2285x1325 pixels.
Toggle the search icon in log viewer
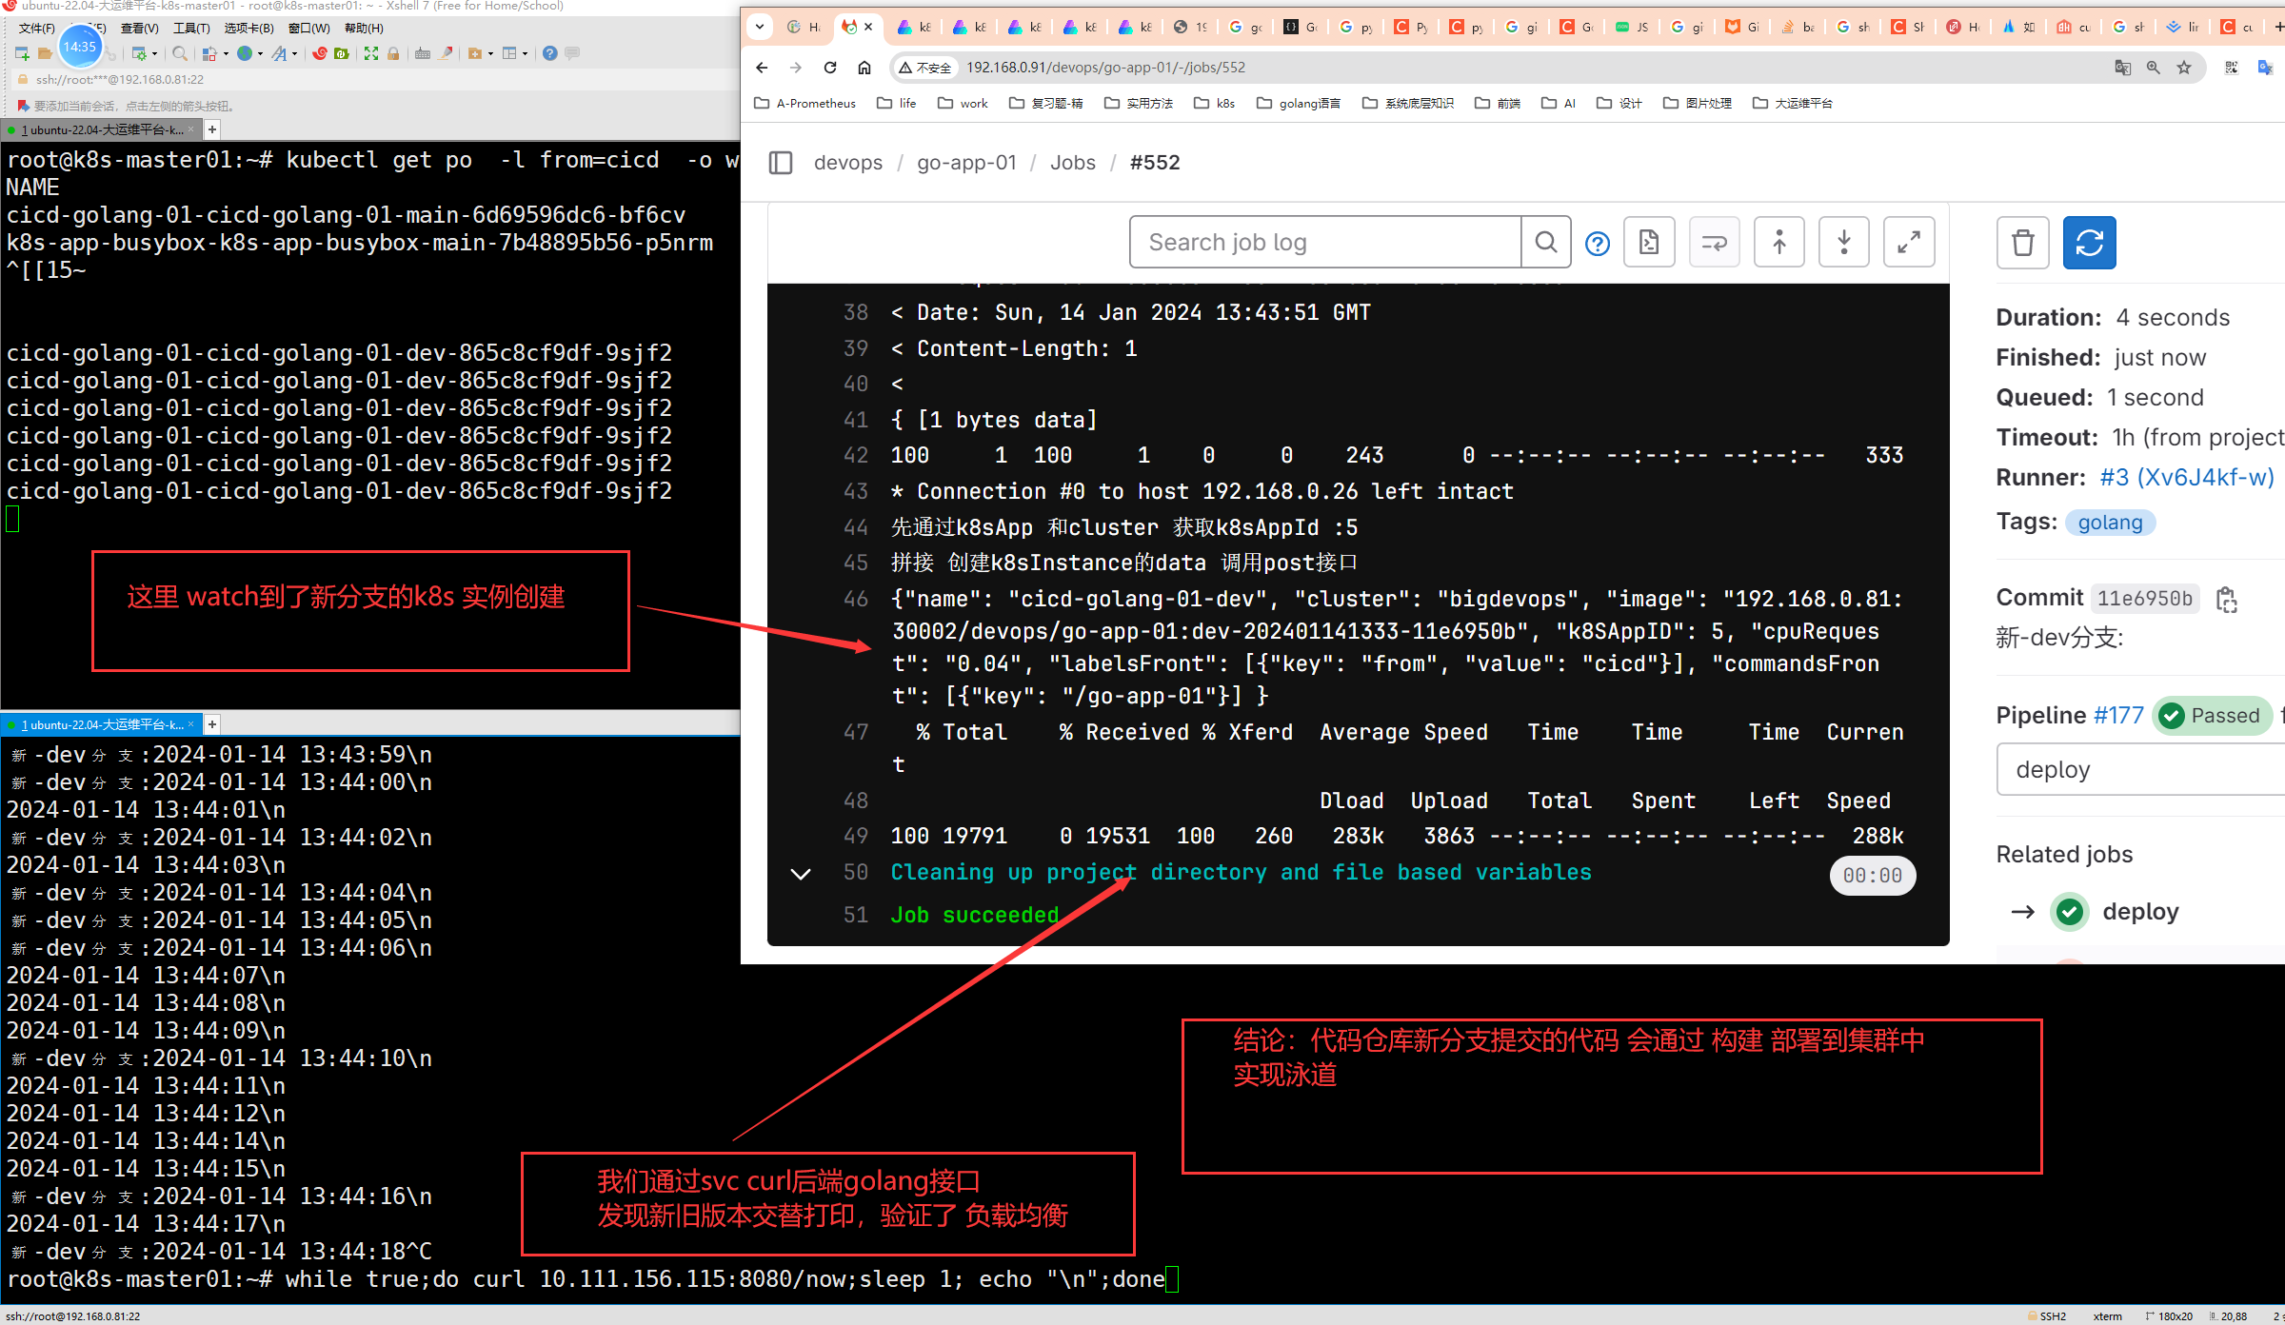tap(1547, 243)
